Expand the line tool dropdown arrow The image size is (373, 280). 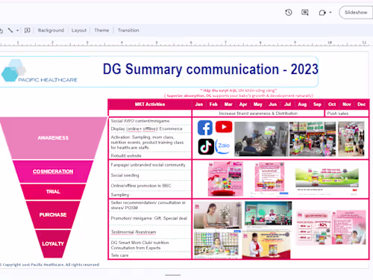coord(17,31)
